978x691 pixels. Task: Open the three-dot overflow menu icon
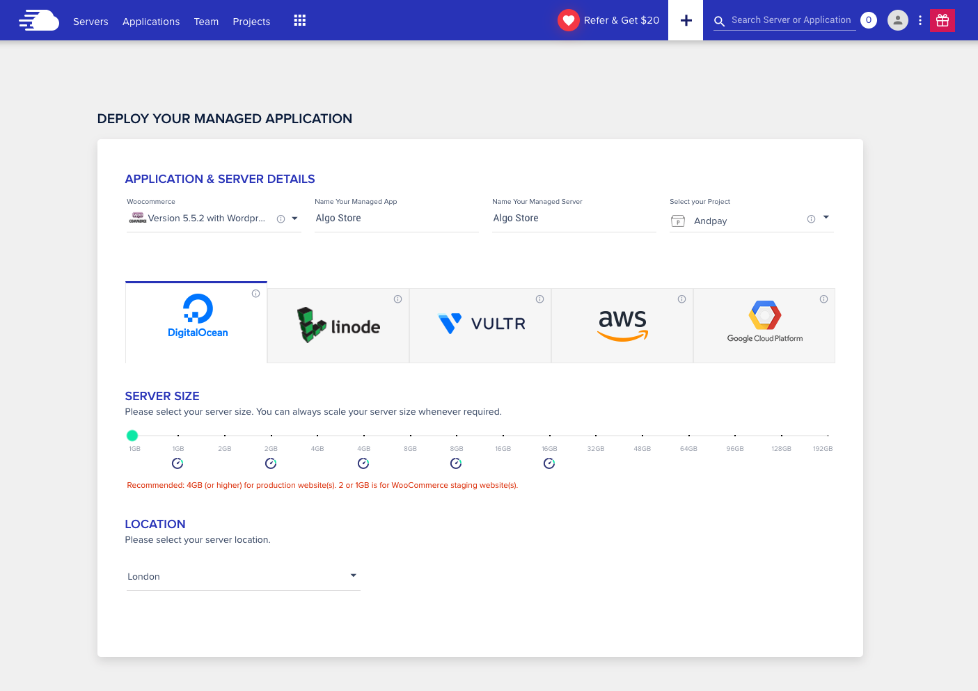(x=920, y=20)
